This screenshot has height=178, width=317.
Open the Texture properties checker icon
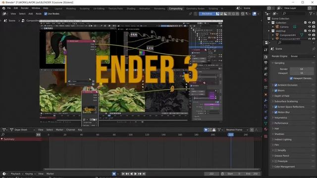pos(266,136)
